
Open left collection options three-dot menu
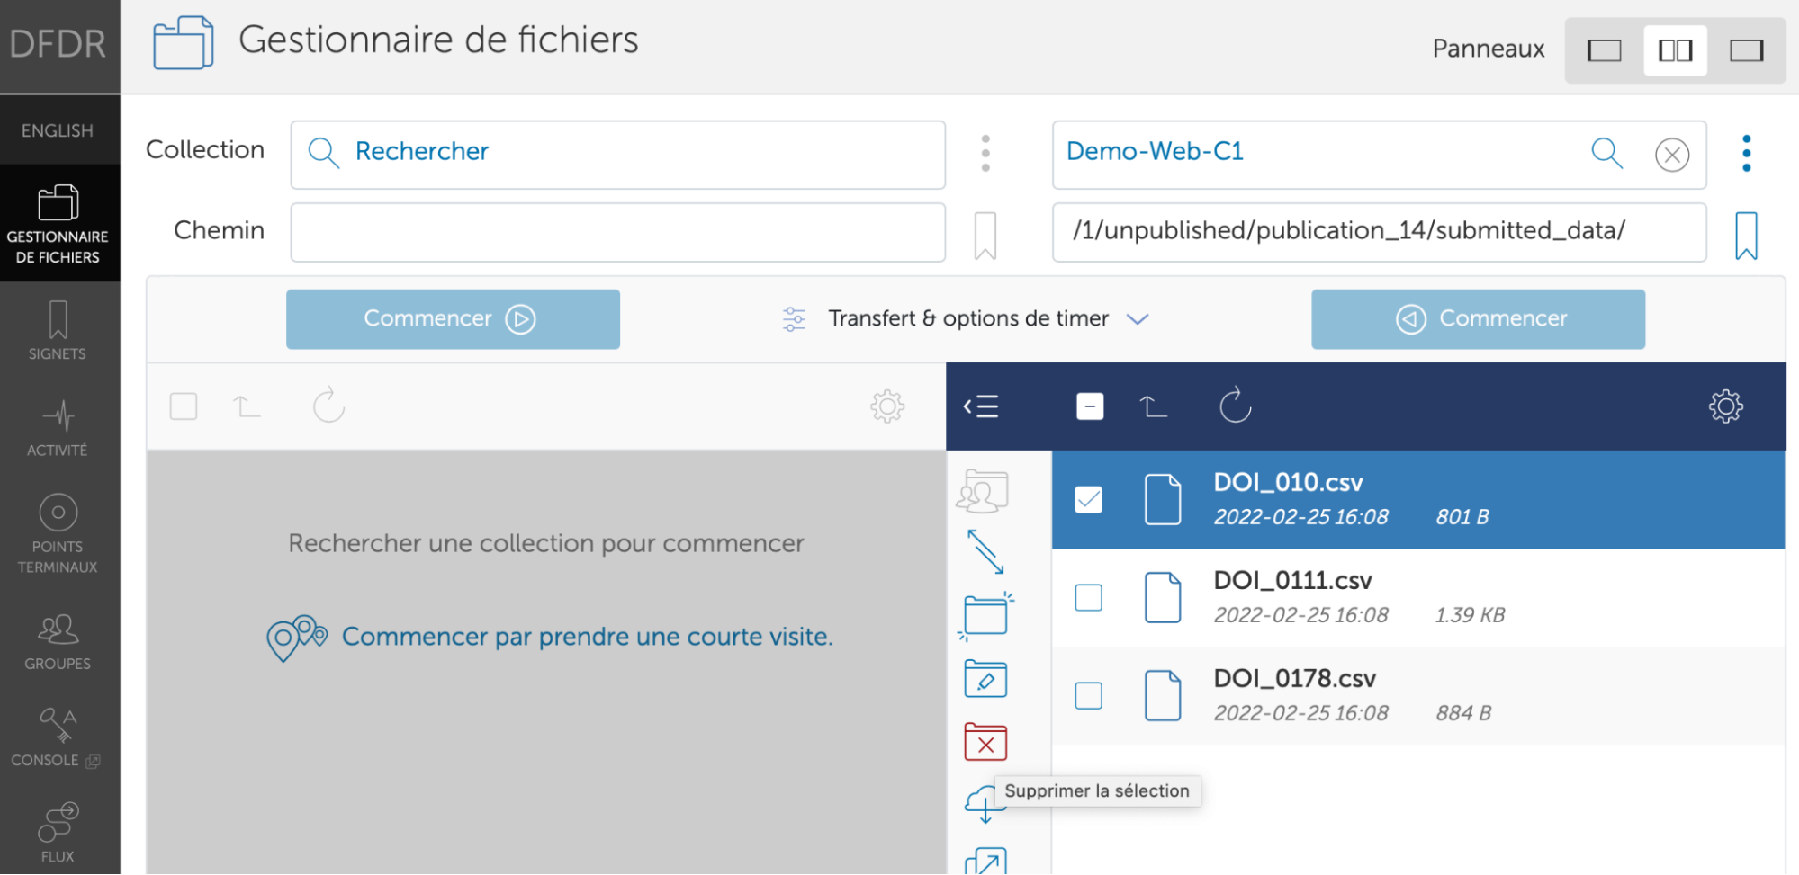click(x=985, y=154)
